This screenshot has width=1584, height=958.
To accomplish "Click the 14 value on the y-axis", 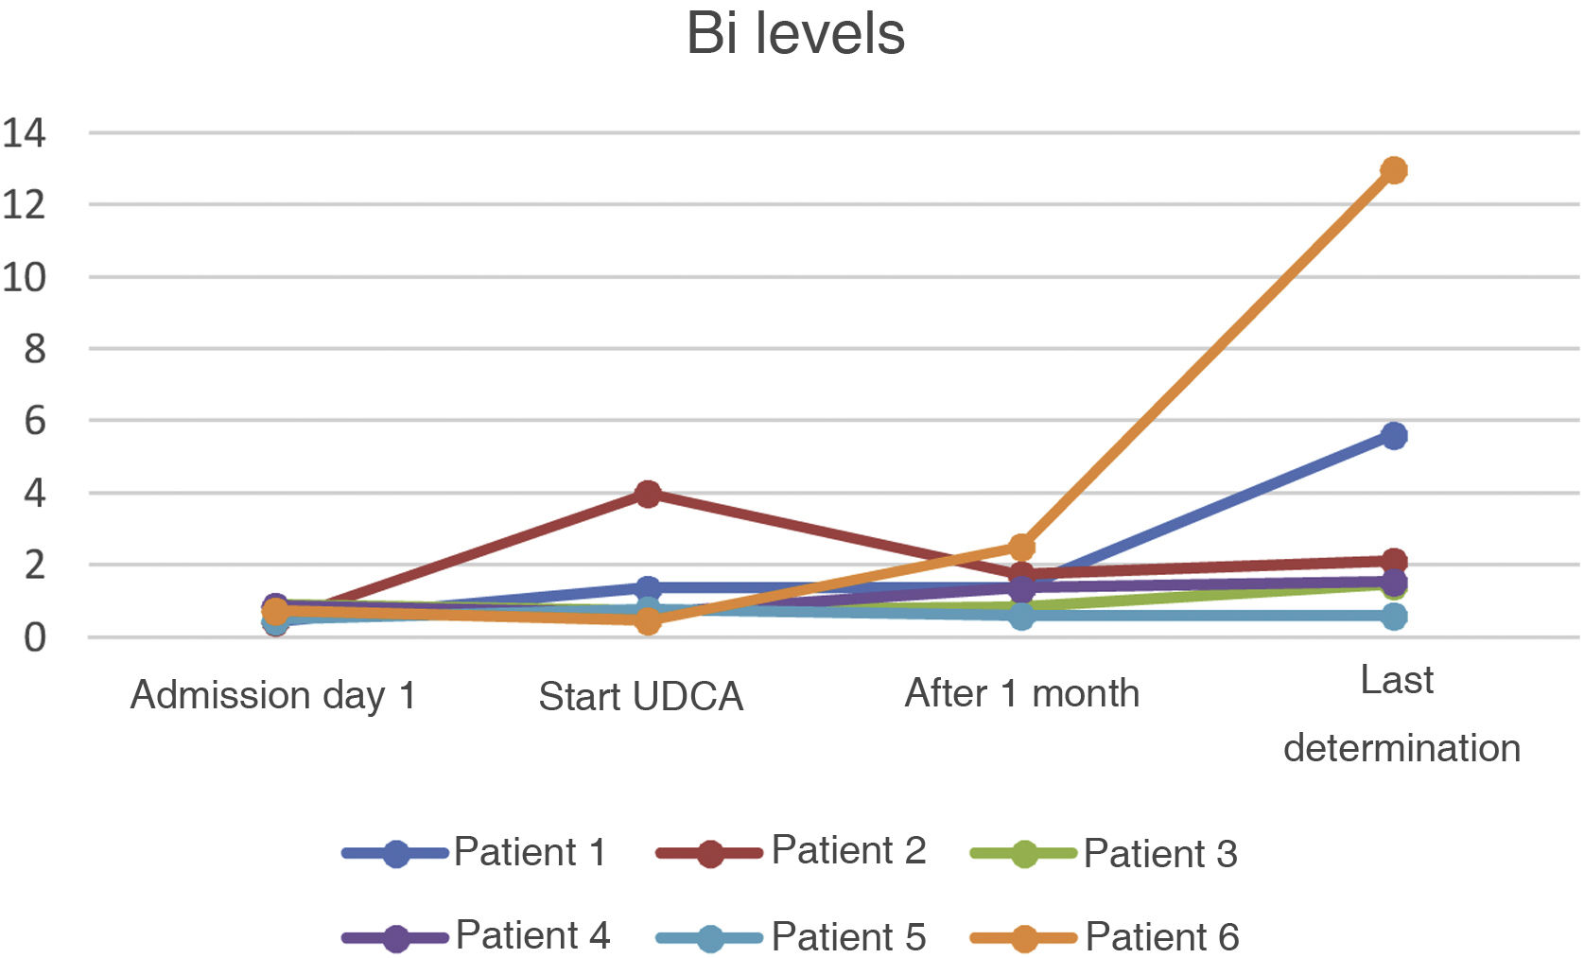I will (24, 133).
